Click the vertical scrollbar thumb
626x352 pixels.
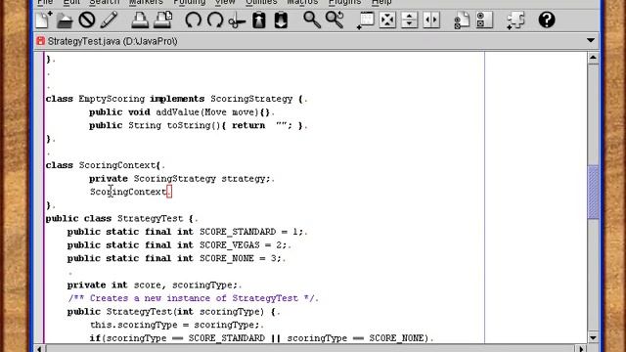[x=594, y=192]
